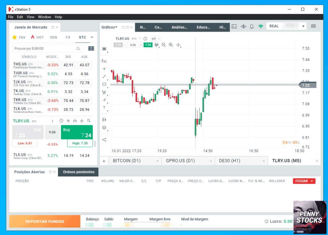Switch market list to grid view
This screenshot has width=328, height=235.
click(91, 49)
